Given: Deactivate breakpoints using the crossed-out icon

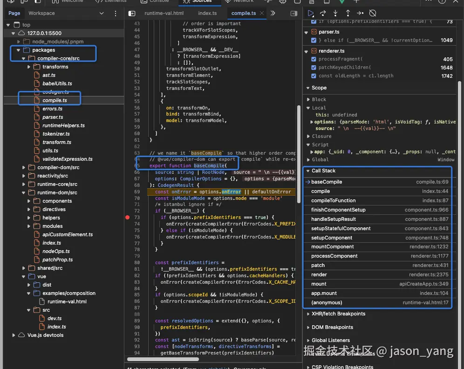Looking at the screenshot, I should pos(373,13).
